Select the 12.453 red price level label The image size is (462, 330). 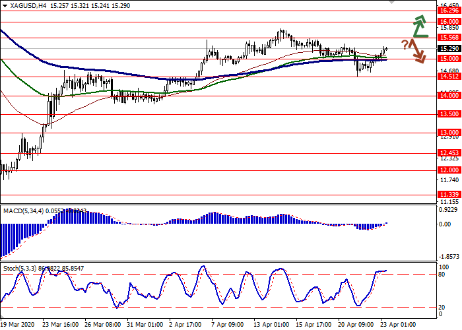pyautogui.click(x=449, y=152)
